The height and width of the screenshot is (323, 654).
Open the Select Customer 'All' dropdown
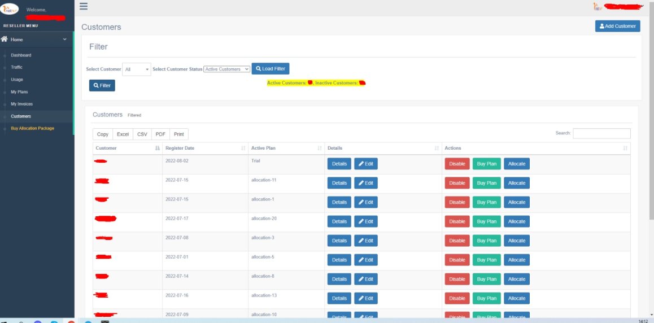point(136,69)
